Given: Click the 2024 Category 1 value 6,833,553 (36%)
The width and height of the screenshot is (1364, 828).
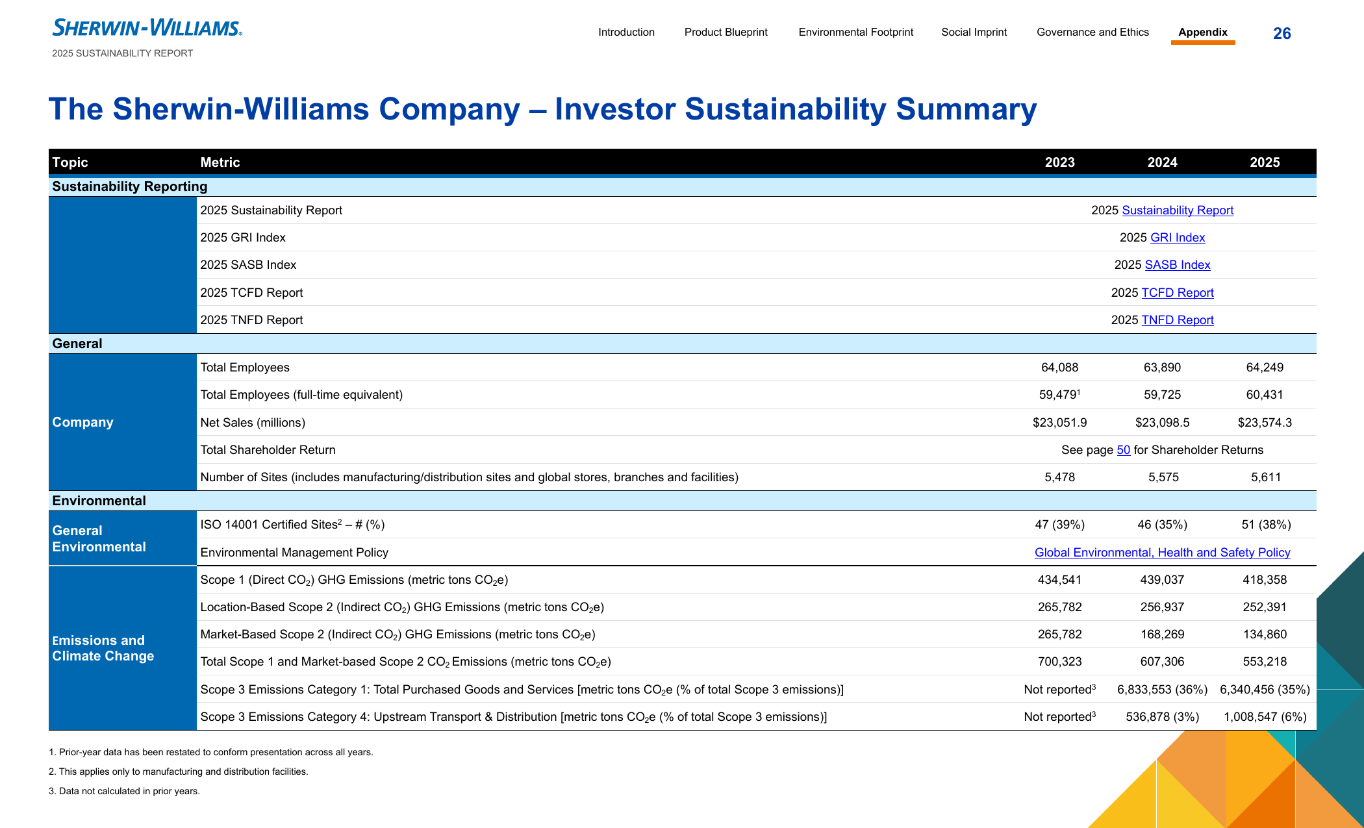Looking at the screenshot, I should (x=1162, y=690).
